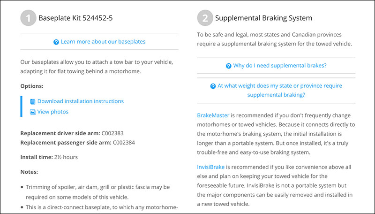Viewport: 375px width, 214px height.
Task: Click driver side arm part number C002383
Action: coord(112,133)
